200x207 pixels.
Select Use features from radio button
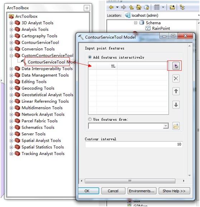click(x=90, y=119)
